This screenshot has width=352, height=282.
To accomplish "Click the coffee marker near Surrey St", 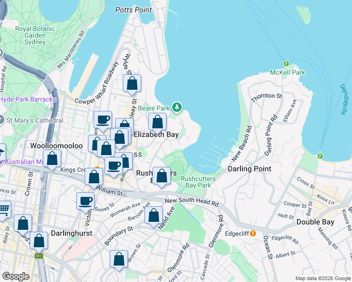I will tap(85, 203).
